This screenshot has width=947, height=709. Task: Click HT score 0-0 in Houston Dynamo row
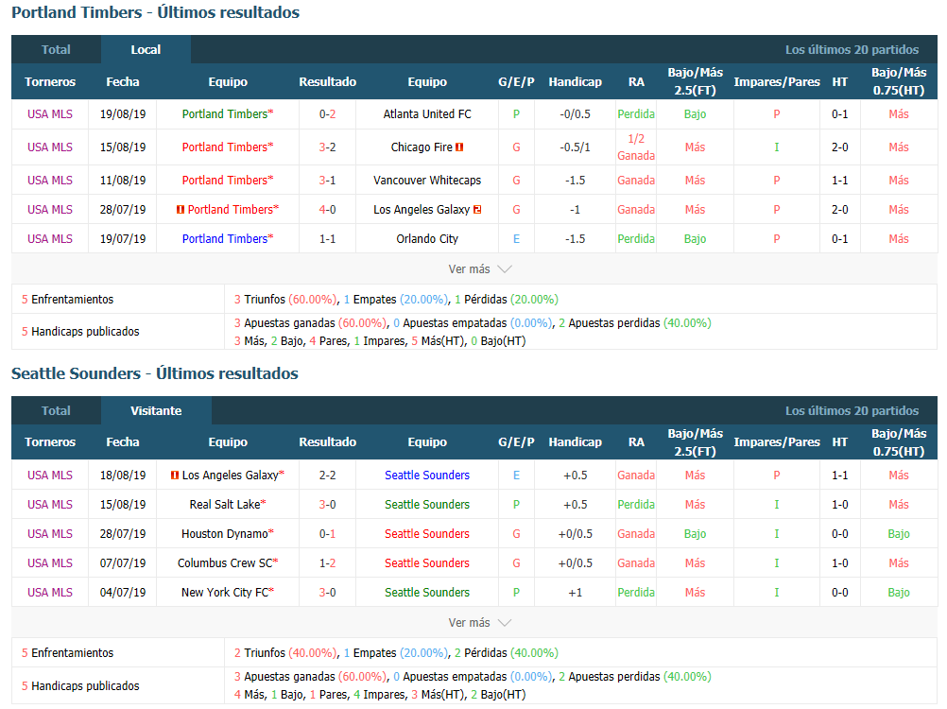tap(839, 534)
